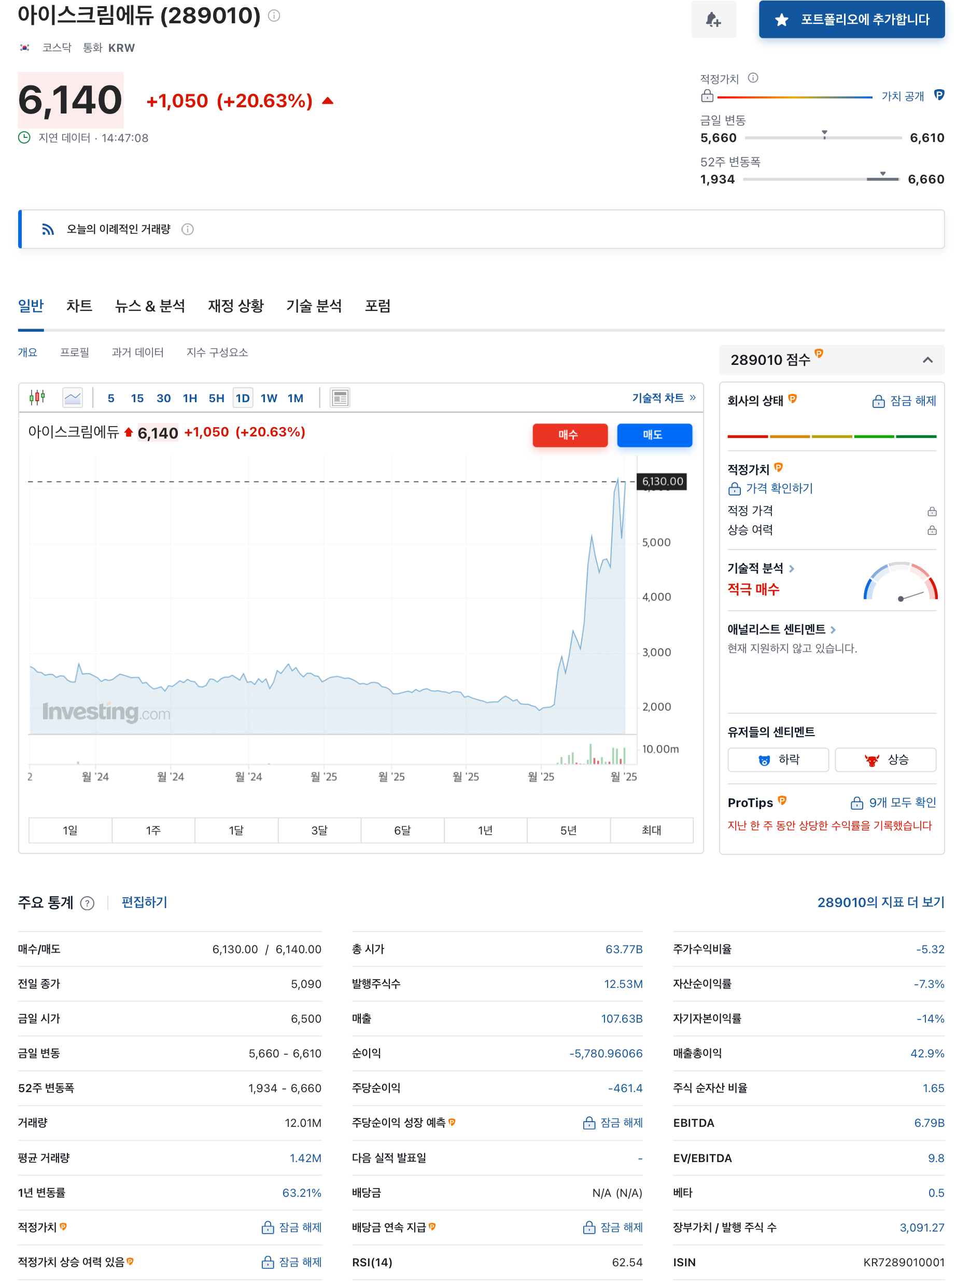This screenshot has height=1286, width=956.
Task: Open 프로필 sub-tab
Action: (75, 352)
